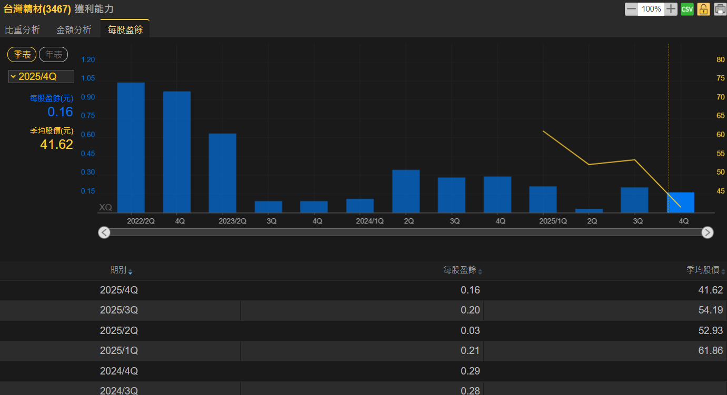Screen dimensions: 727x395
Task: Click the yellow lock icon
Action: point(703,9)
